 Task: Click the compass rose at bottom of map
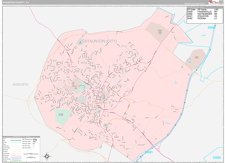(x=46, y=156)
